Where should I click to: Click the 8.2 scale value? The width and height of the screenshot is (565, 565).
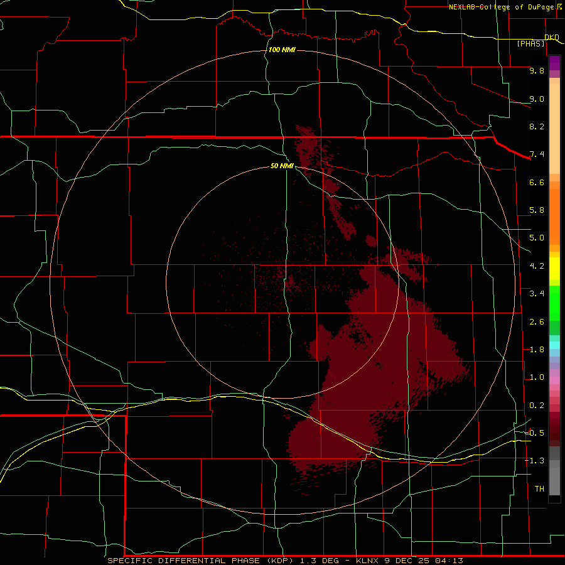tap(537, 126)
